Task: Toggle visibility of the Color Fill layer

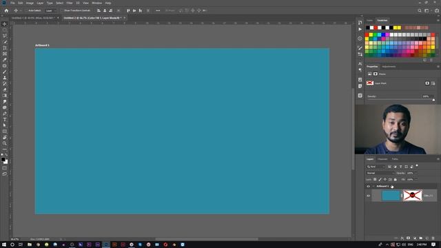Action: click(x=368, y=196)
